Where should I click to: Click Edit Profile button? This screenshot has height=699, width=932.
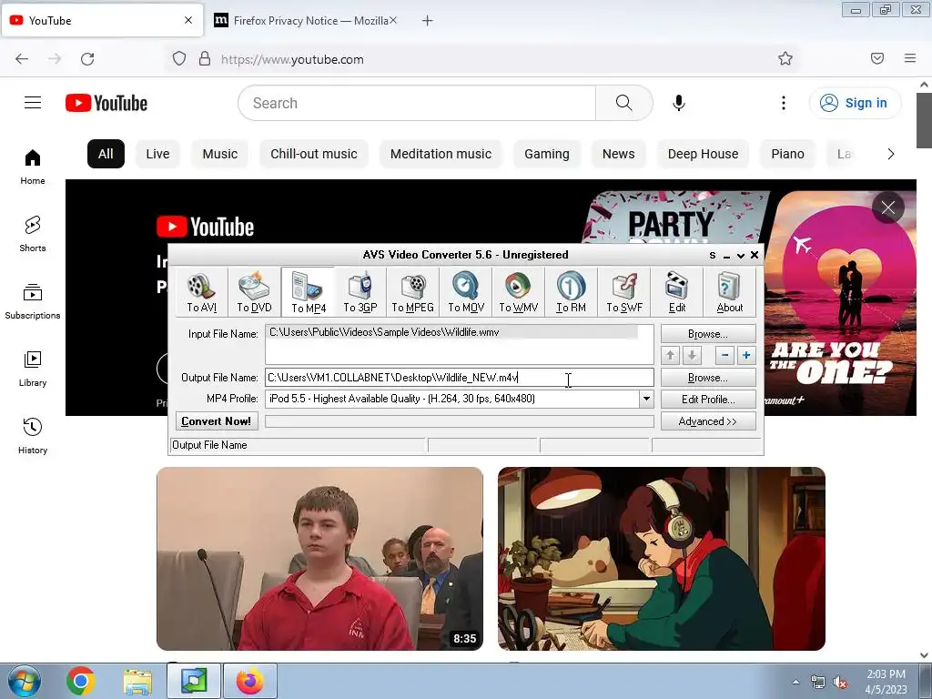click(x=708, y=400)
